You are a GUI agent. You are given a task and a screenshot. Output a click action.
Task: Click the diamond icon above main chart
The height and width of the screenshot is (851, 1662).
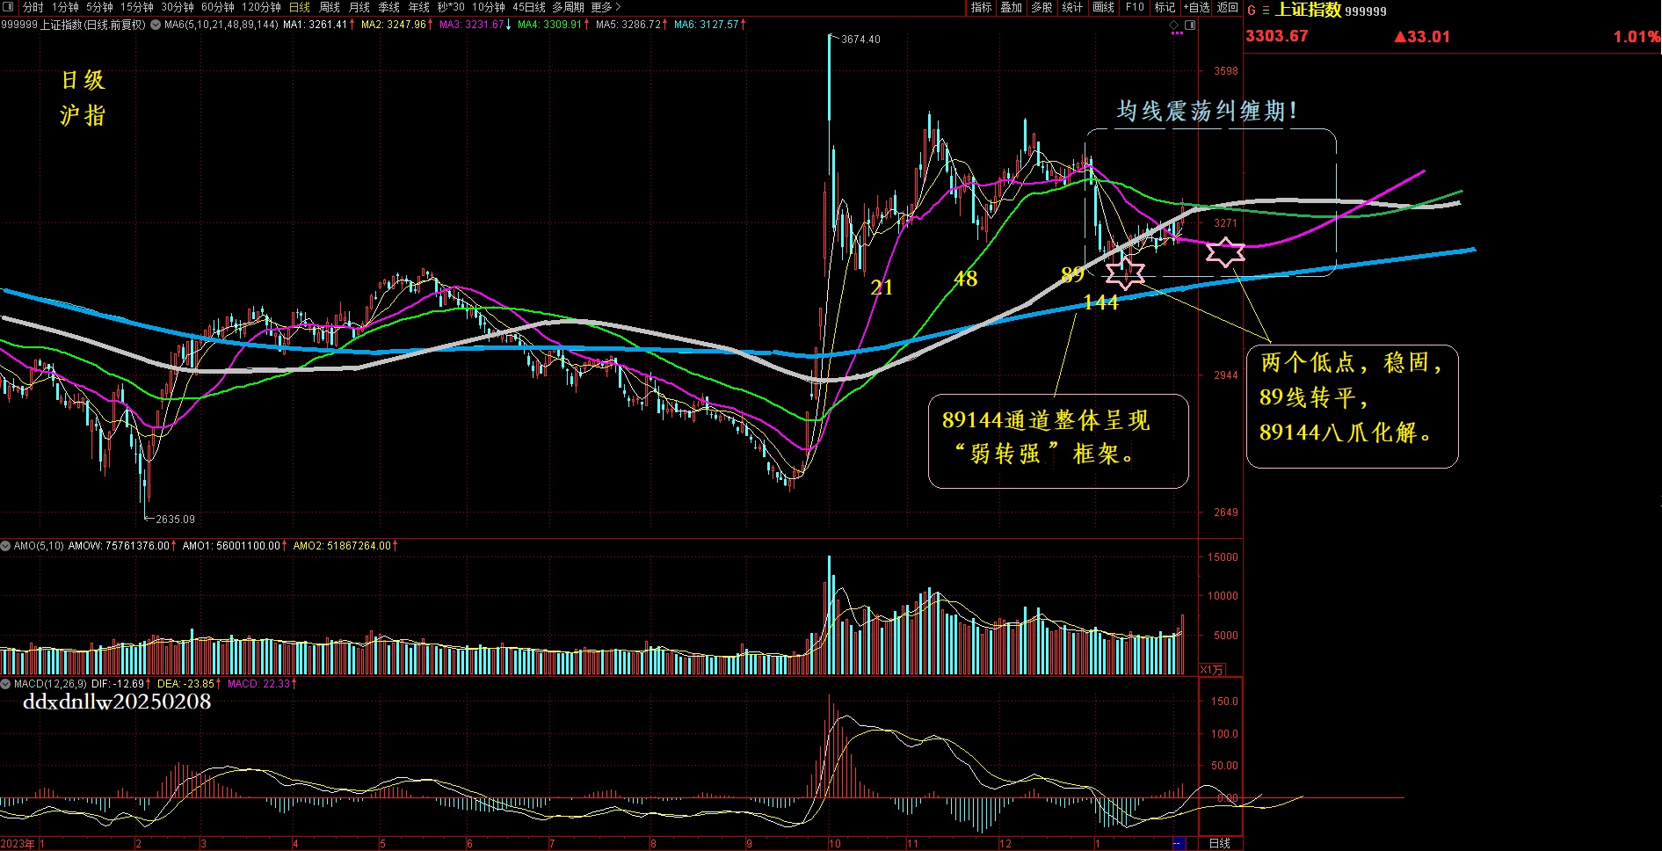[x=1175, y=25]
